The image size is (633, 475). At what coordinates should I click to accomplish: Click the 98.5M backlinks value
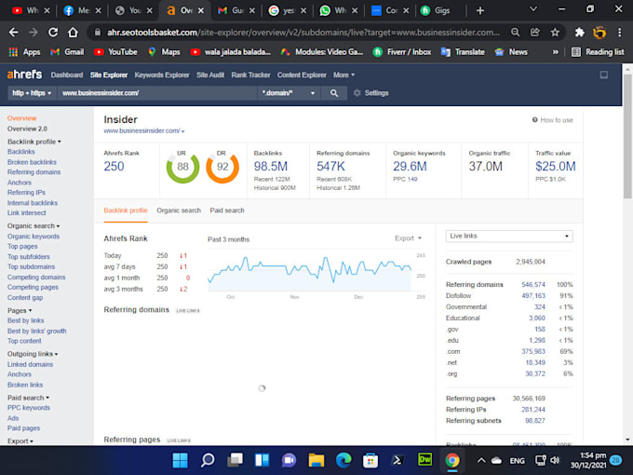pos(271,167)
